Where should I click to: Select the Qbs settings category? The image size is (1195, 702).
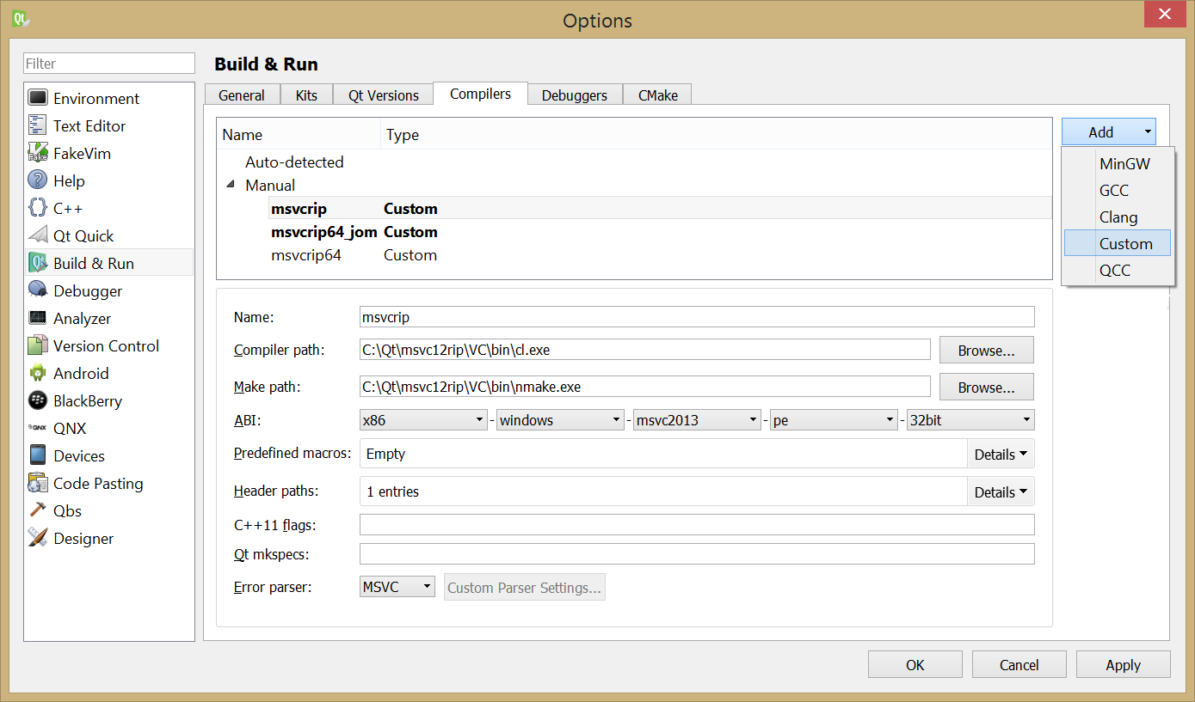pos(108,510)
